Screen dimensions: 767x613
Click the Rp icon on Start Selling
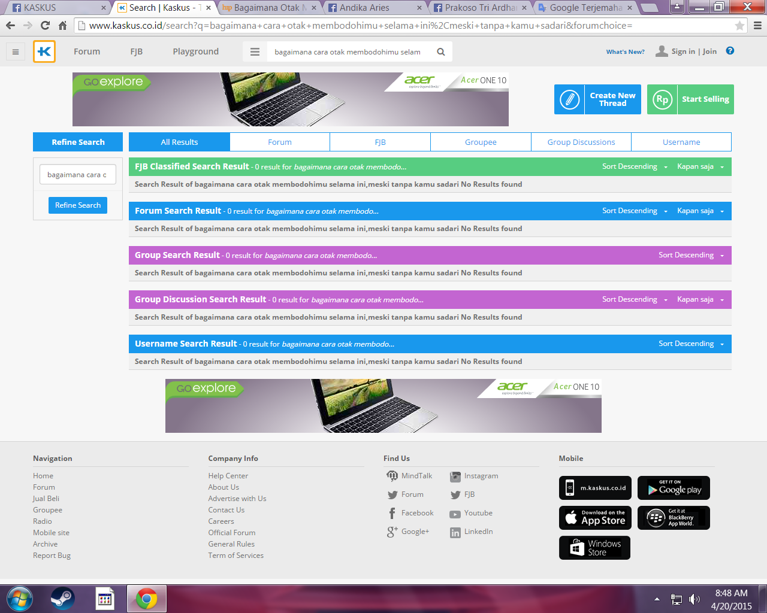pyautogui.click(x=662, y=99)
